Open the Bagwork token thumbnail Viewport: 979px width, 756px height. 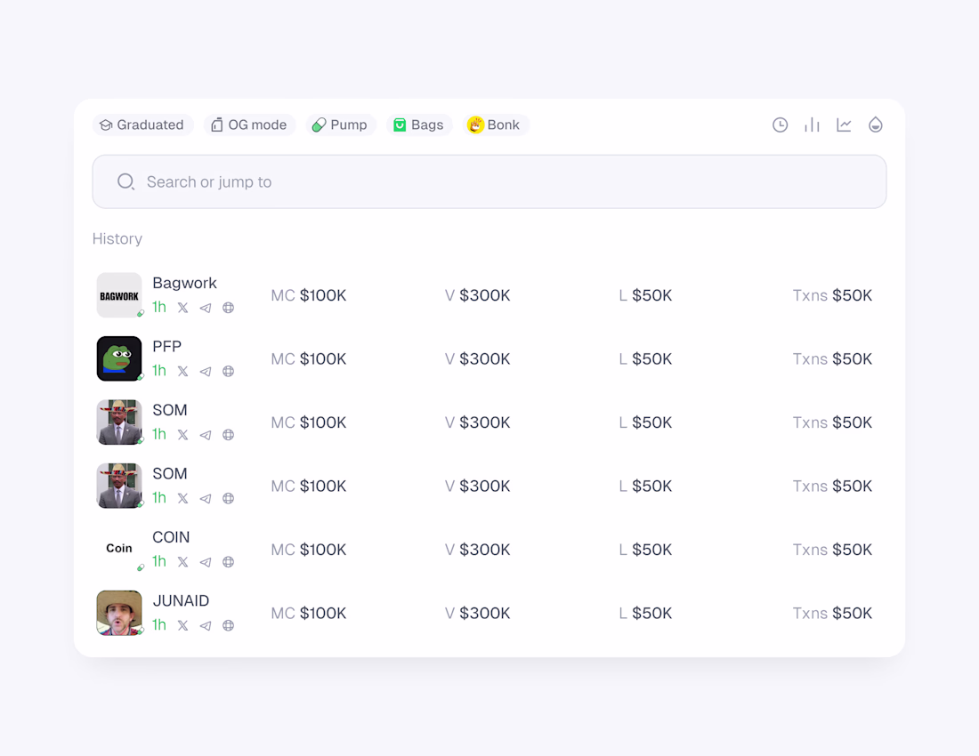(x=119, y=295)
